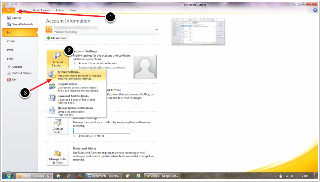Image resolution: width=320 pixels, height=182 pixels.
Task: Open the View ribbon tab
Action: (73, 10)
